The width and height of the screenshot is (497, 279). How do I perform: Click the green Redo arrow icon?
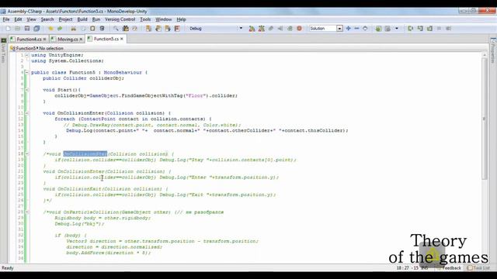click(60, 29)
